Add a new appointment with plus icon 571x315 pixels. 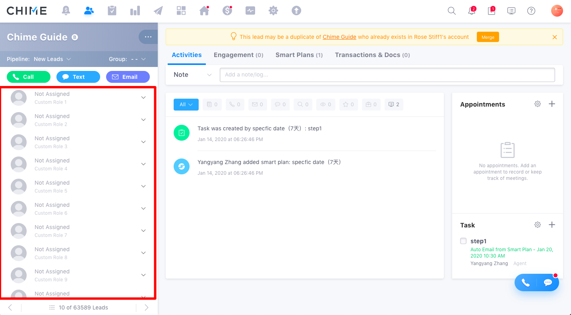pyautogui.click(x=552, y=104)
